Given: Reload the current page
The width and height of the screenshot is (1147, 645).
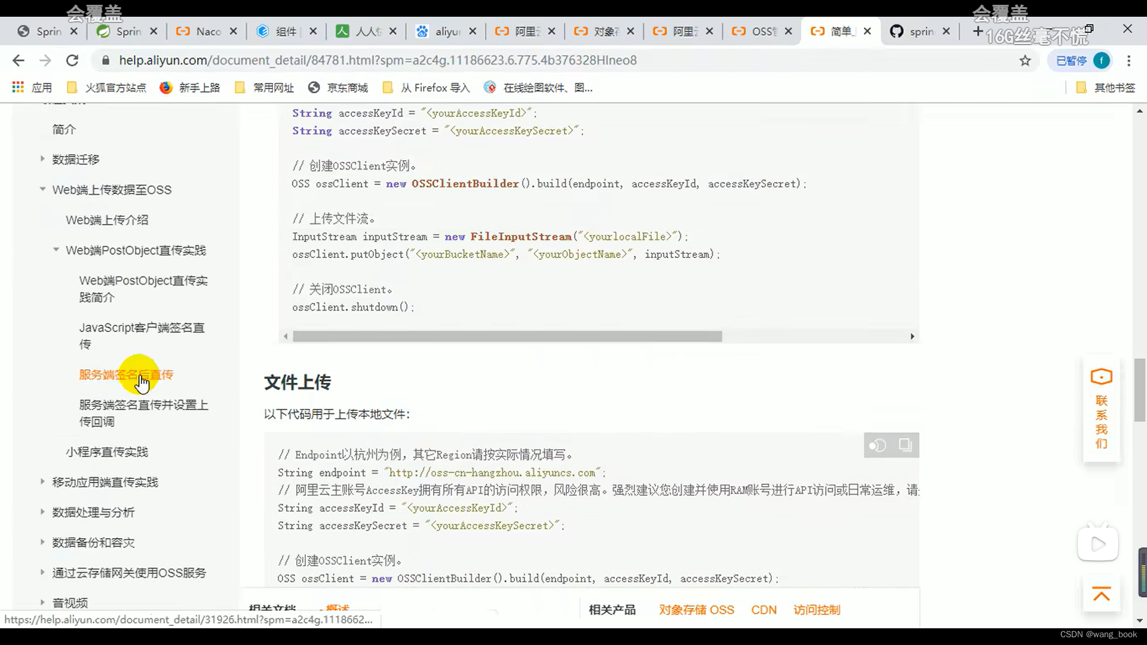Looking at the screenshot, I should pyautogui.click(x=72, y=60).
